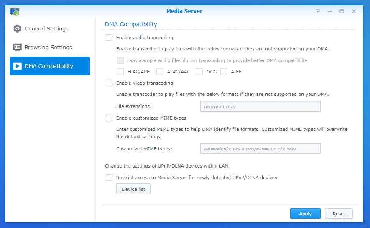Screen dimensions: 370x228
Task: Tick the FLAC/APE format checkbox
Action: [120, 72]
